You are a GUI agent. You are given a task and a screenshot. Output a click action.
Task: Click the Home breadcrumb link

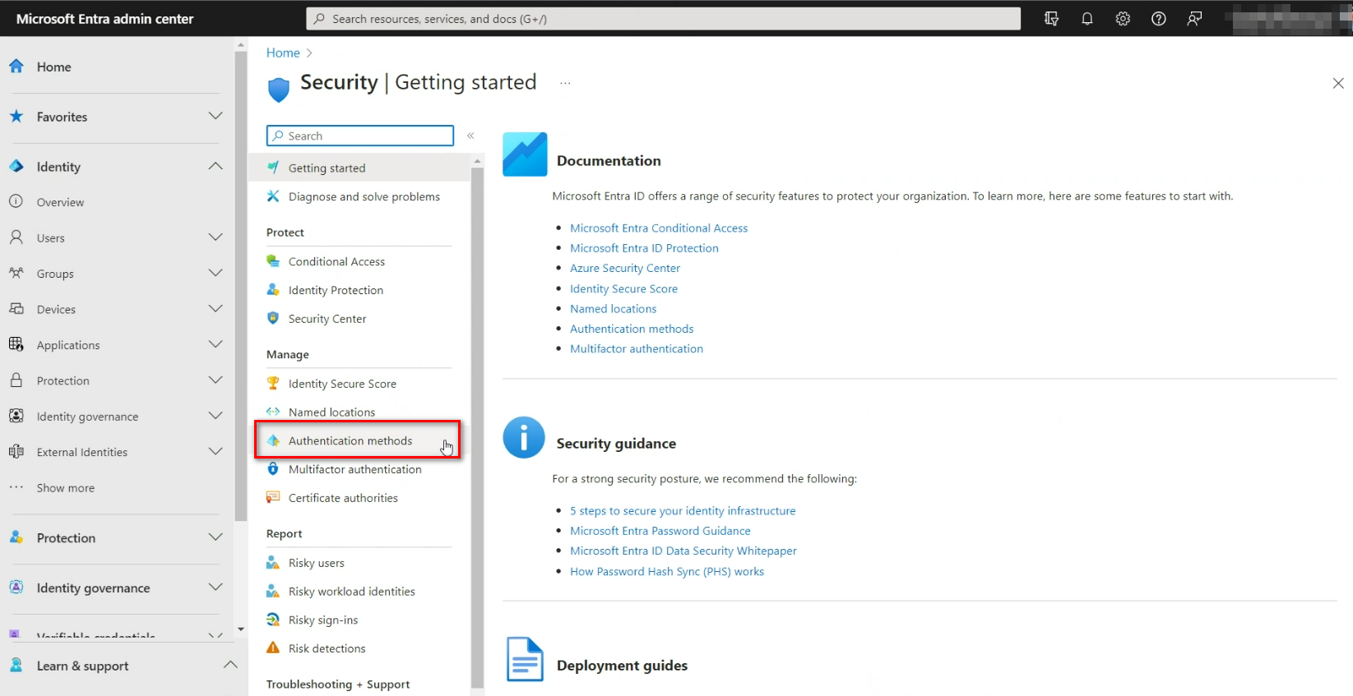click(283, 53)
